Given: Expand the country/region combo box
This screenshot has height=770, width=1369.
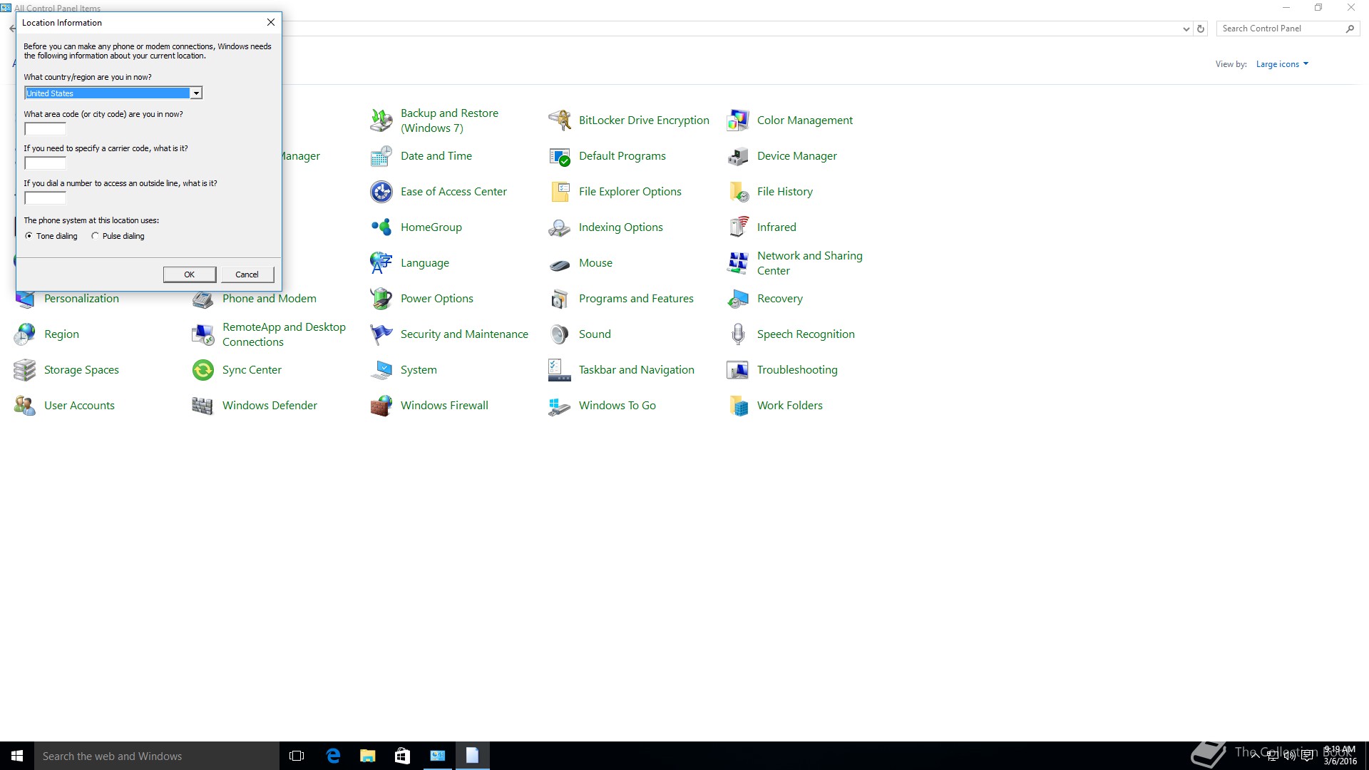Looking at the screenshot, I should 196,93.
